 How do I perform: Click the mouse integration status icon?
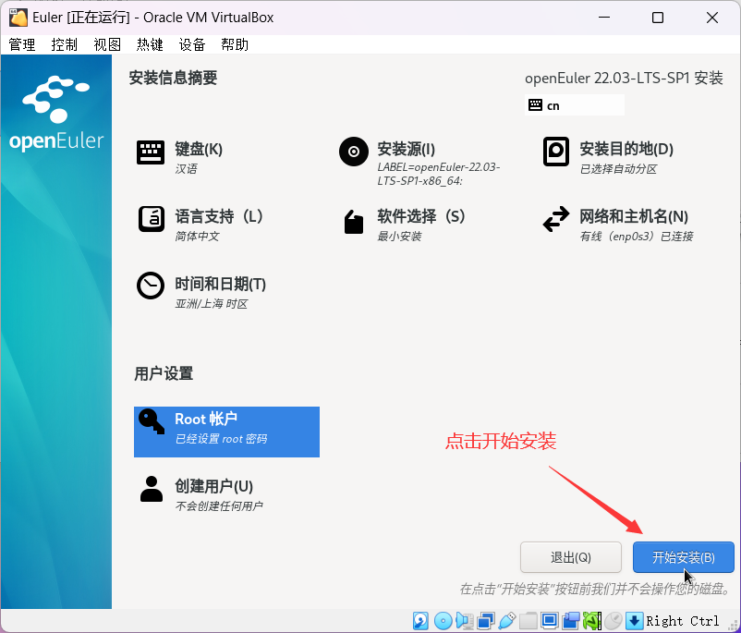click(x=613, y=621)
